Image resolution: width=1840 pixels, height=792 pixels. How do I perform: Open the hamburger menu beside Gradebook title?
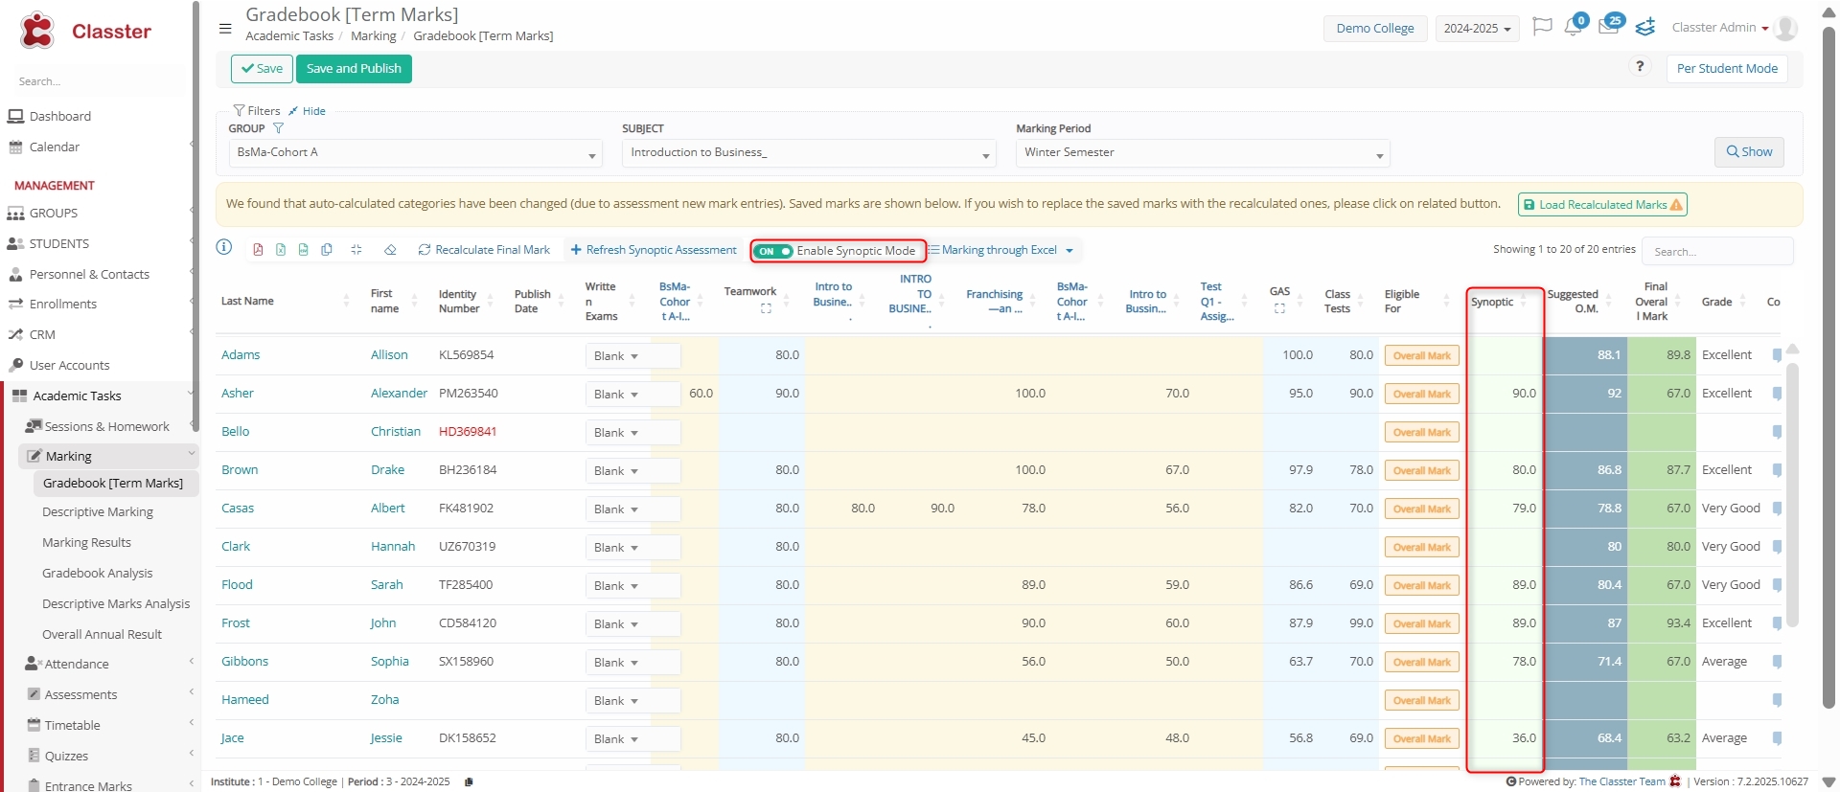(x=225, y=29)
